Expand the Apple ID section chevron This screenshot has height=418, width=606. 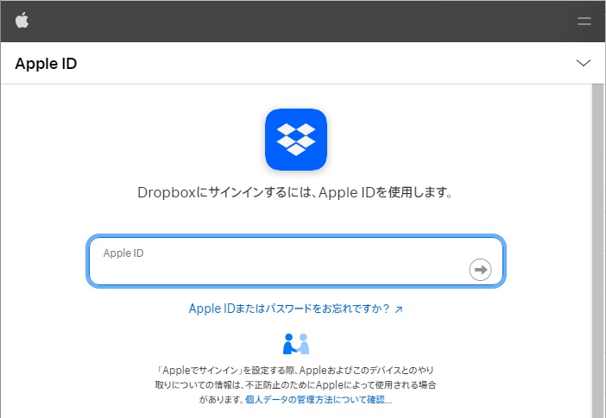(x=584, y=63)
